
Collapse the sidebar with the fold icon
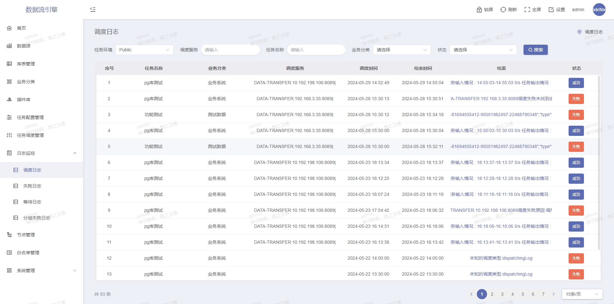(x=93, y=10)
